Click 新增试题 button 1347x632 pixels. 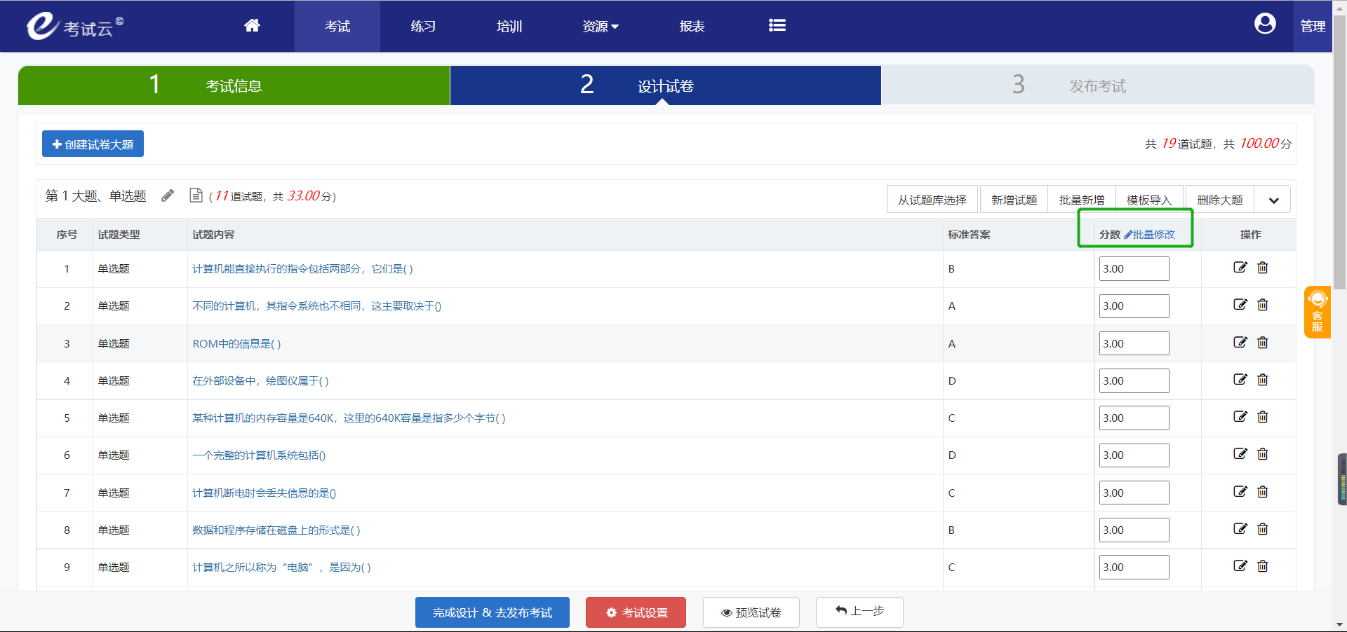point(1014,200)
